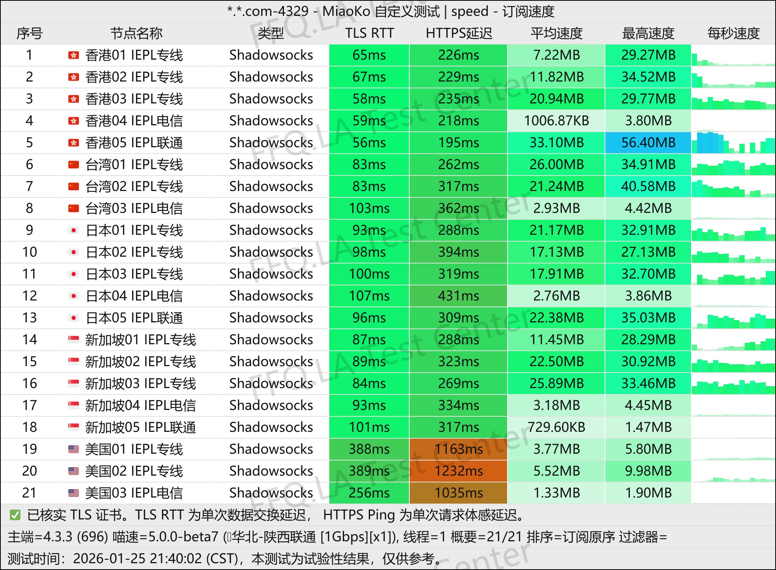This screenshot has width=776, height=570.
Task: Select the TLS RTT column header
Action: pos(369,33)
